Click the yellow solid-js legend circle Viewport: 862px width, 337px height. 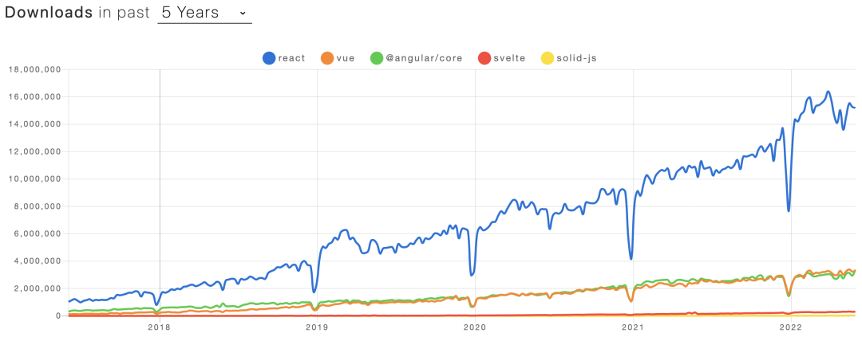tap(547, 57)
